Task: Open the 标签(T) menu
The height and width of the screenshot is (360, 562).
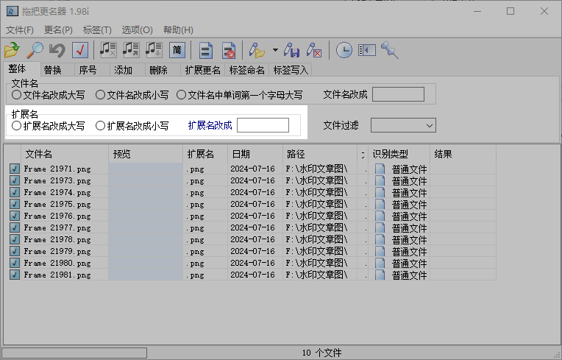Action: pyautogui.click(x=97, y=29)
